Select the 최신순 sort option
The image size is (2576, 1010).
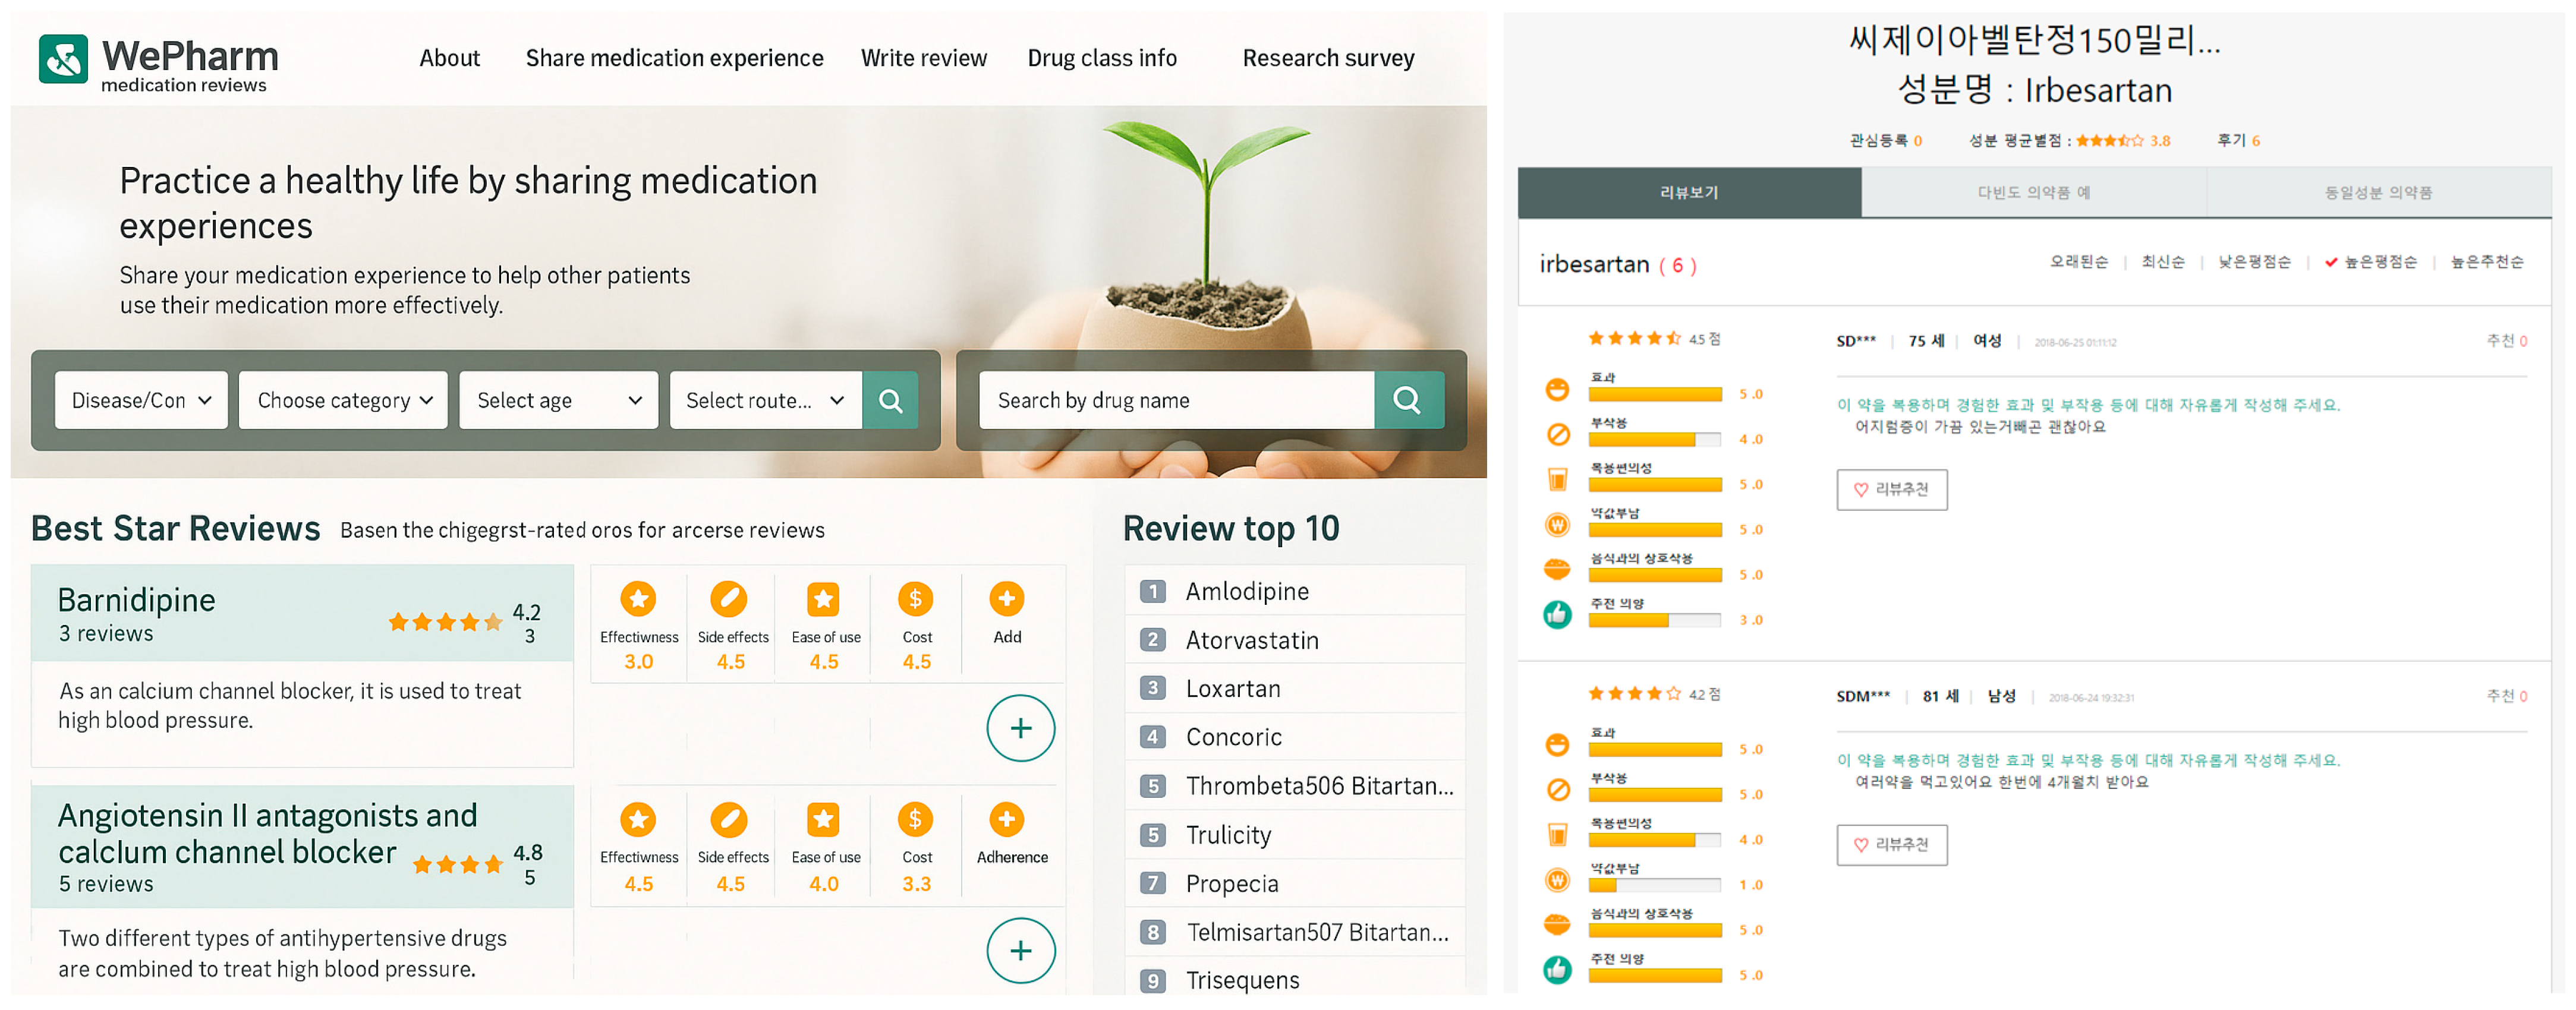click(x=2162, y=263)
